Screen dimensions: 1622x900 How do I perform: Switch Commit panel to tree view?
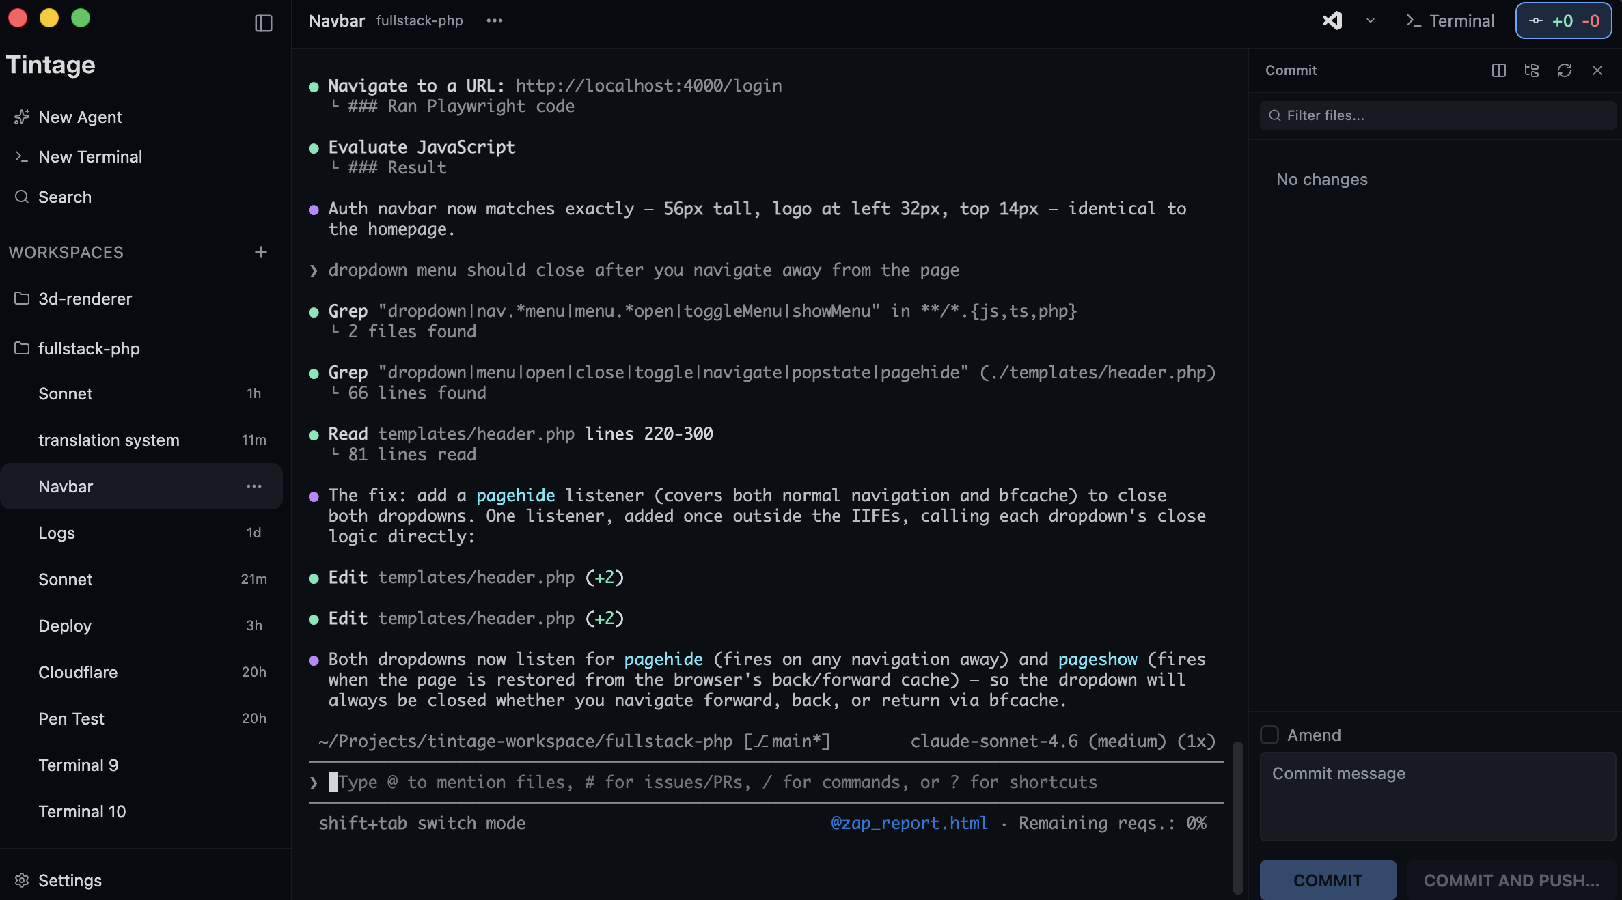click(1531, 70)
